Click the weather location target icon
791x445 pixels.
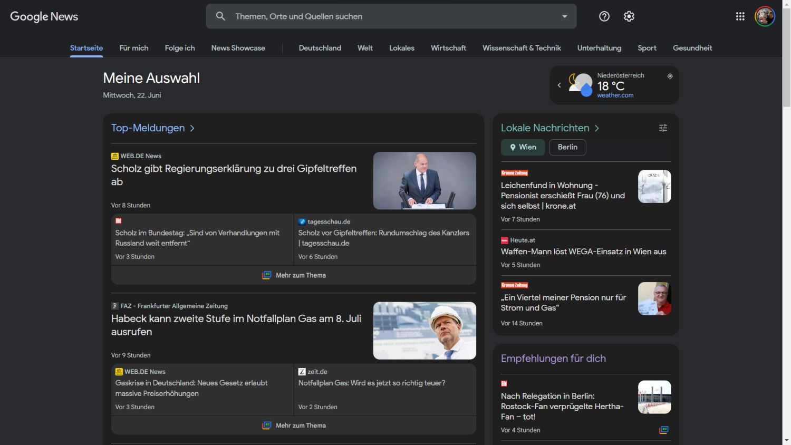[670, 76]
